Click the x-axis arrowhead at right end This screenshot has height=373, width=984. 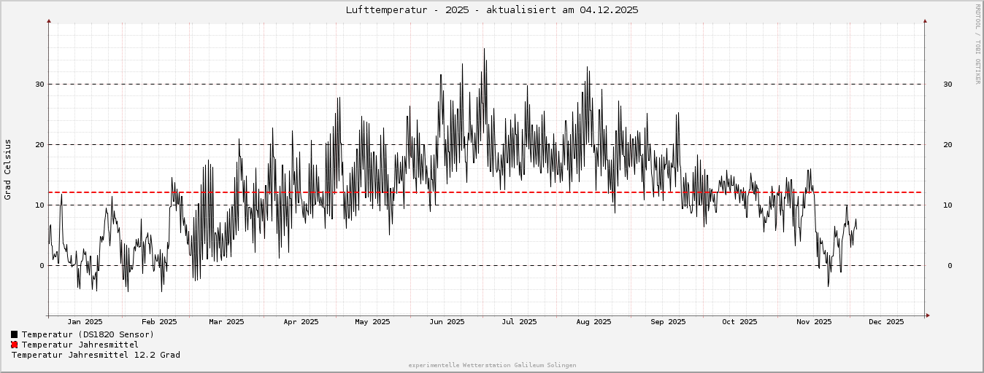click(927, 315)
